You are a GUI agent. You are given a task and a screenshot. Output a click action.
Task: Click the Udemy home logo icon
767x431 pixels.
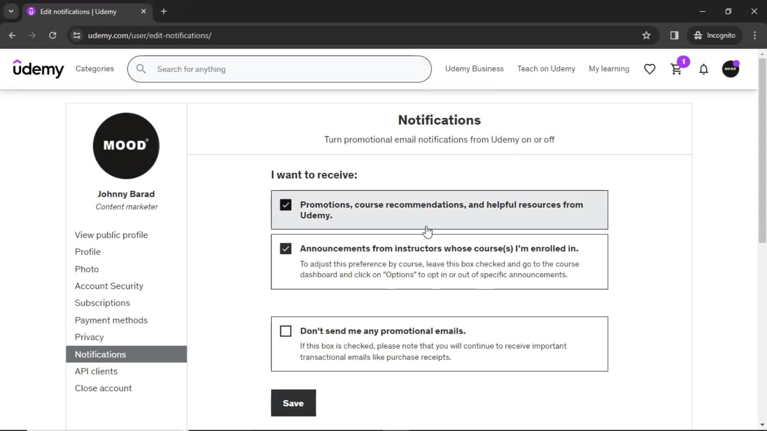(38, 69)
